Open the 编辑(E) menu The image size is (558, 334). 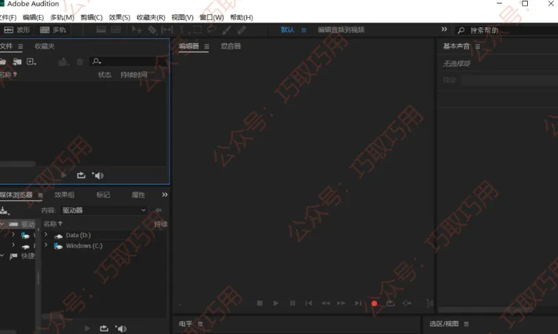(x=33, y=17)
